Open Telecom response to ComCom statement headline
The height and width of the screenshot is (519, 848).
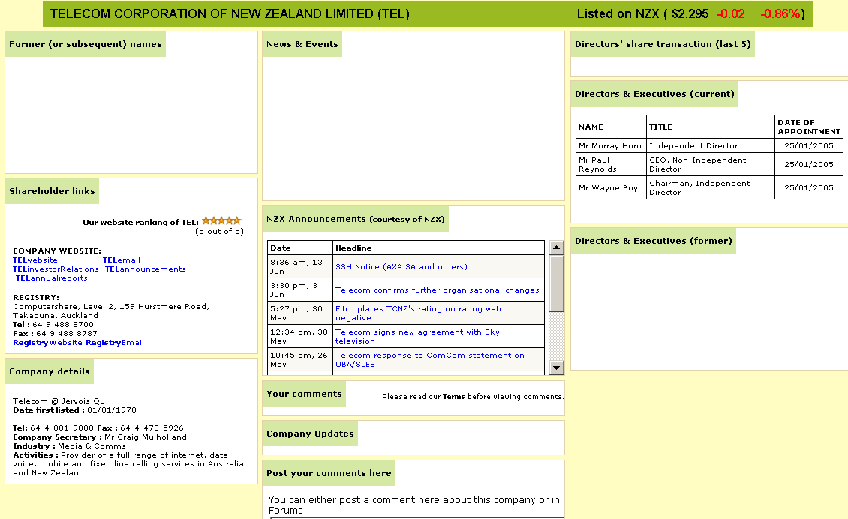(429, 359)
